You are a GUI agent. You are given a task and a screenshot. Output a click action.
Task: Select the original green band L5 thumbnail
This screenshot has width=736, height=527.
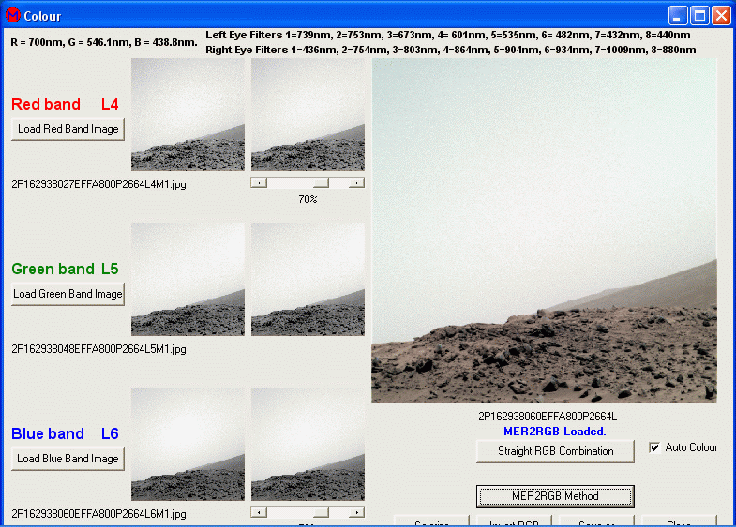click(188, 279)
